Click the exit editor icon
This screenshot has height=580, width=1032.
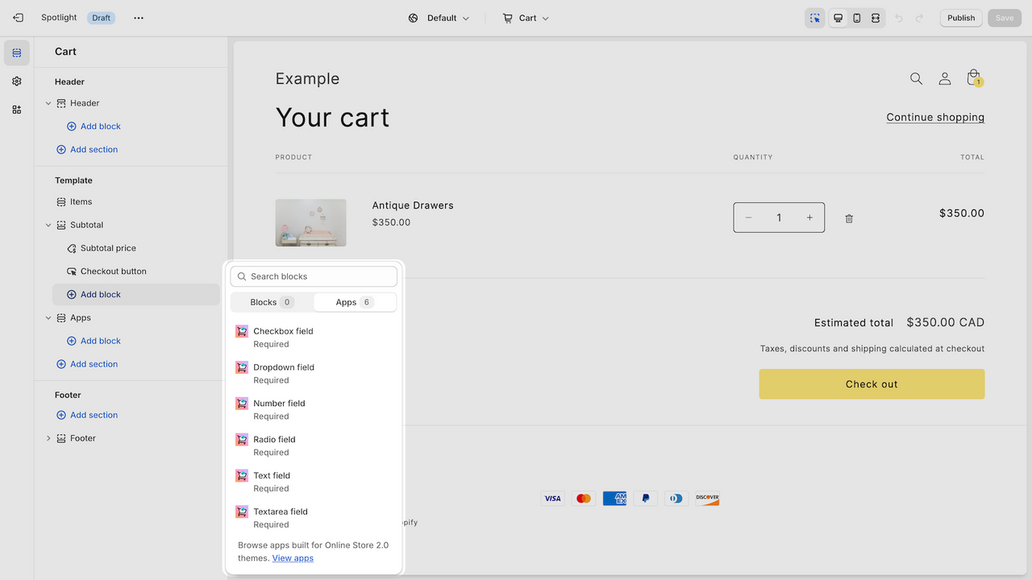18,18
